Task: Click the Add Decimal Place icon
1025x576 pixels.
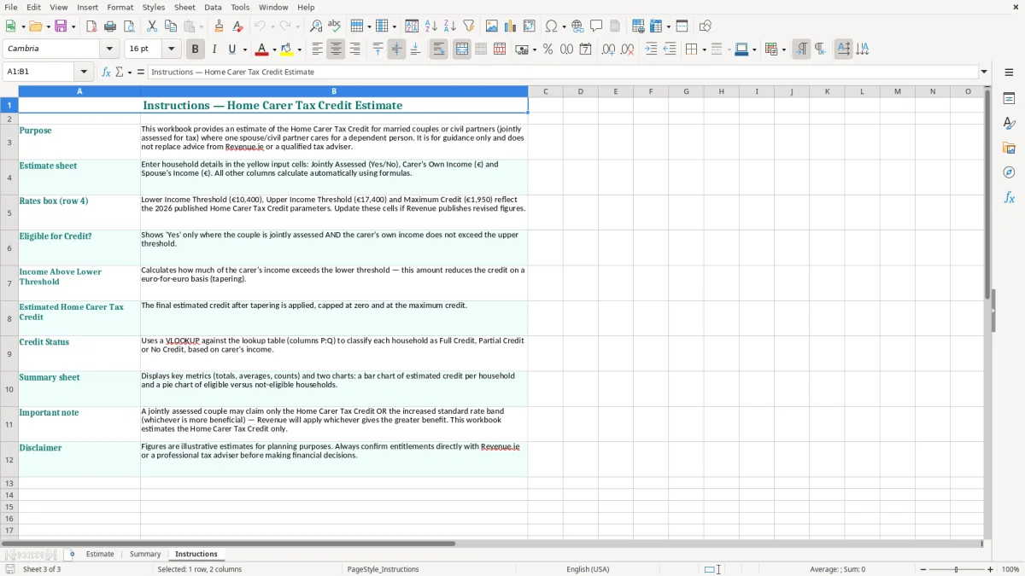Action: (608, 49)
